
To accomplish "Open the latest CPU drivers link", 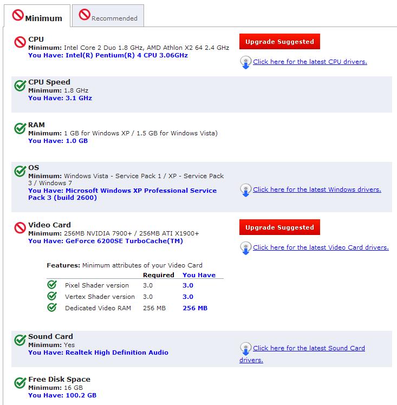I will coord(310,62).
